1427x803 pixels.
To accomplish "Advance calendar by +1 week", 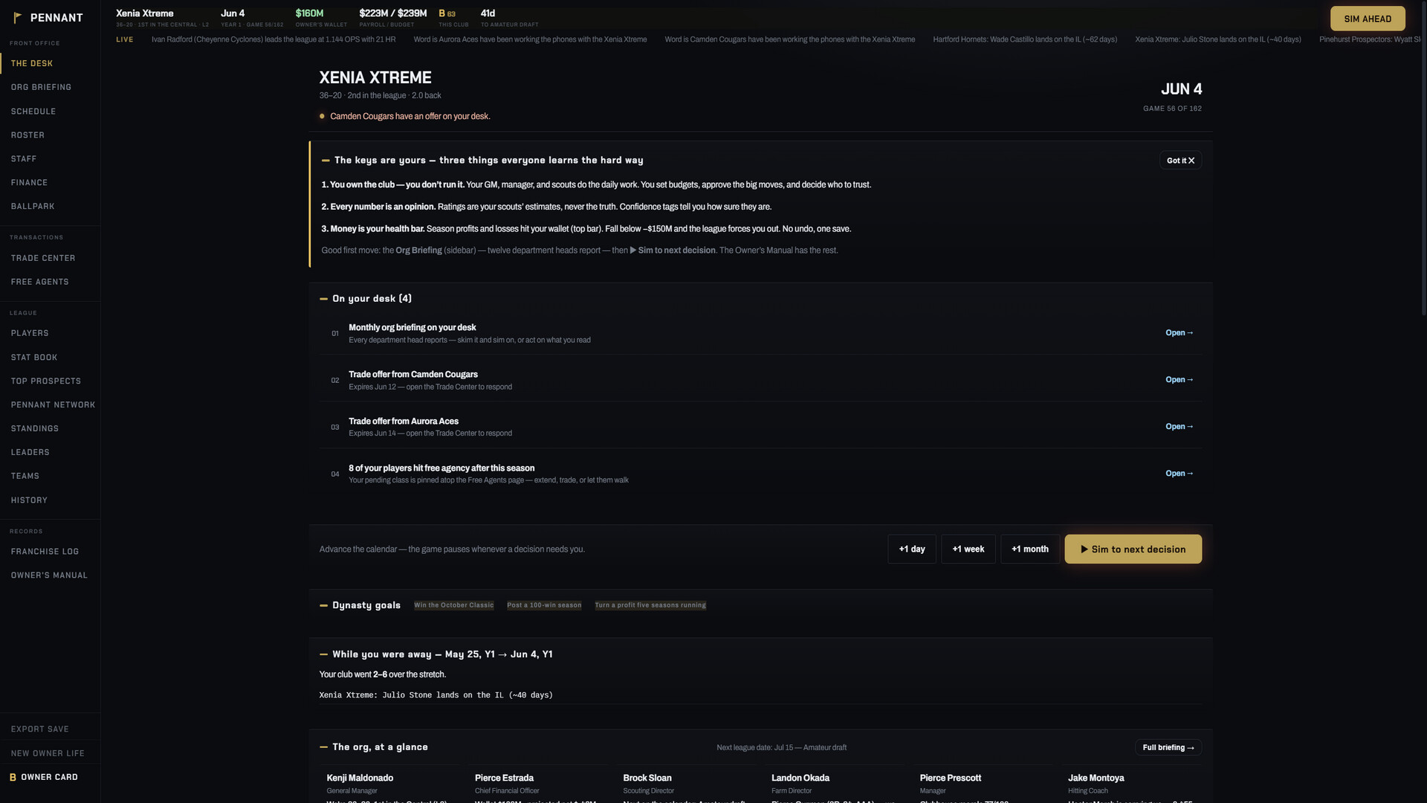I will click(968, 549).
